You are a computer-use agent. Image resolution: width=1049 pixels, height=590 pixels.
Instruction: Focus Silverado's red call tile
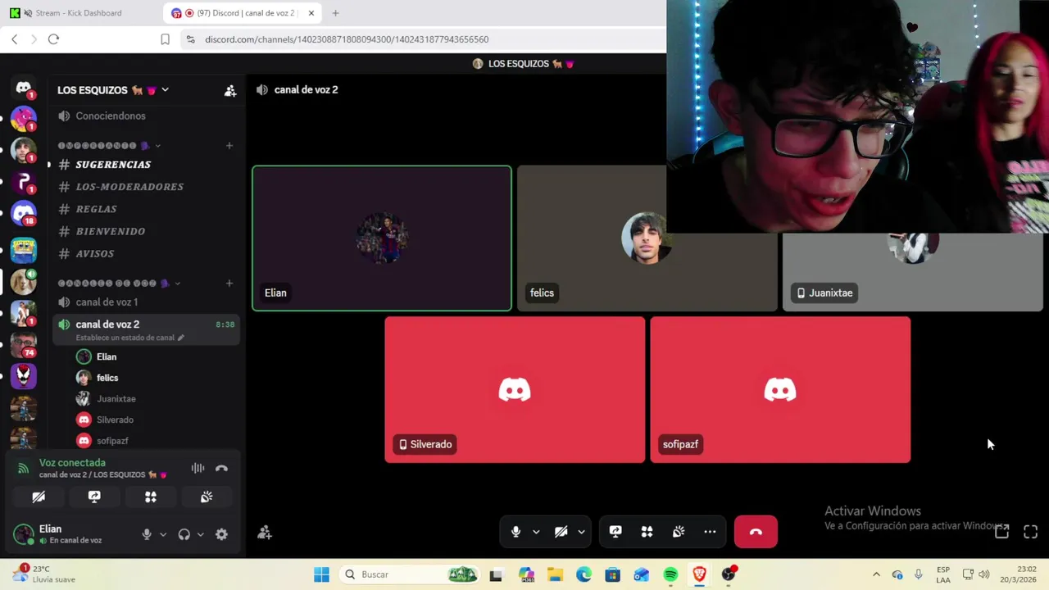[515, 390]
